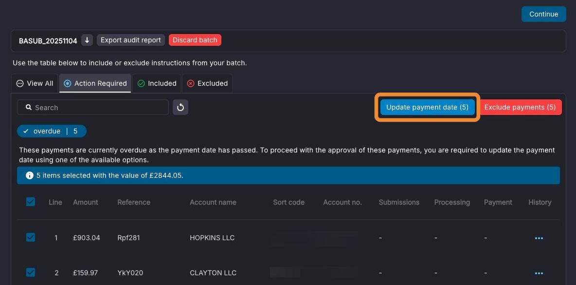Image resolution: width=576 pixels, height=285 pixels.
Task: Exclude the 5 selected payments
Action: 520,107
